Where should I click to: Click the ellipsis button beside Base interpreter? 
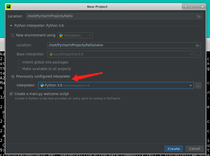198,54
